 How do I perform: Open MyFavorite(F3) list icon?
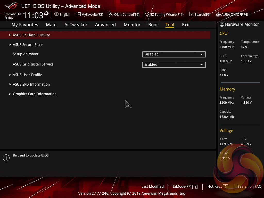[x=78, y=14]
